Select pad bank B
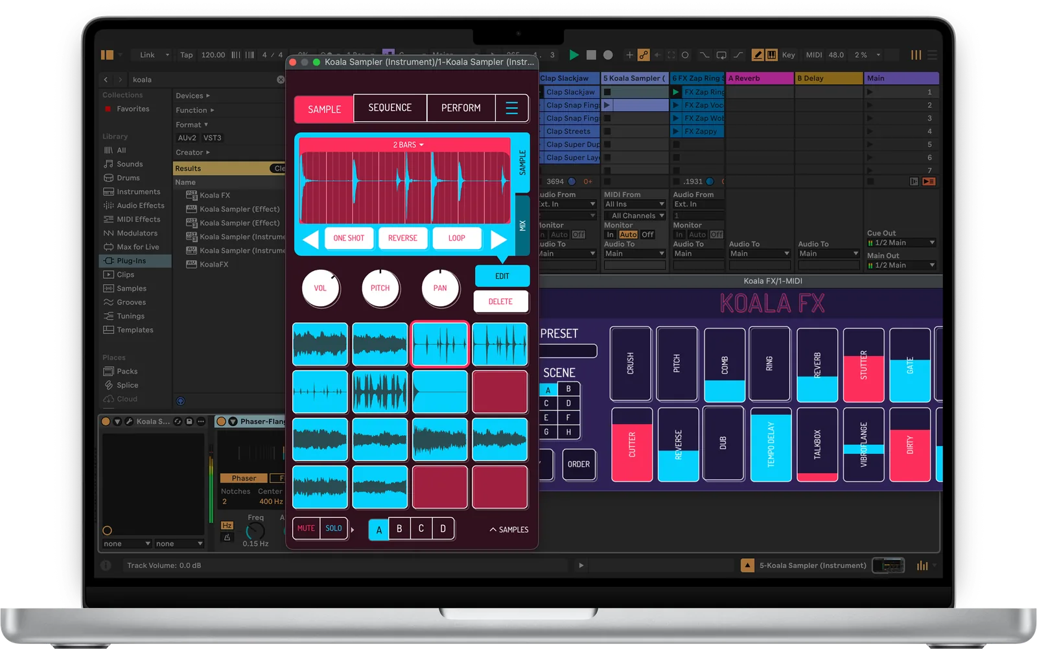The width and height of the screenshot is (1037, 649). click(399, 529)
